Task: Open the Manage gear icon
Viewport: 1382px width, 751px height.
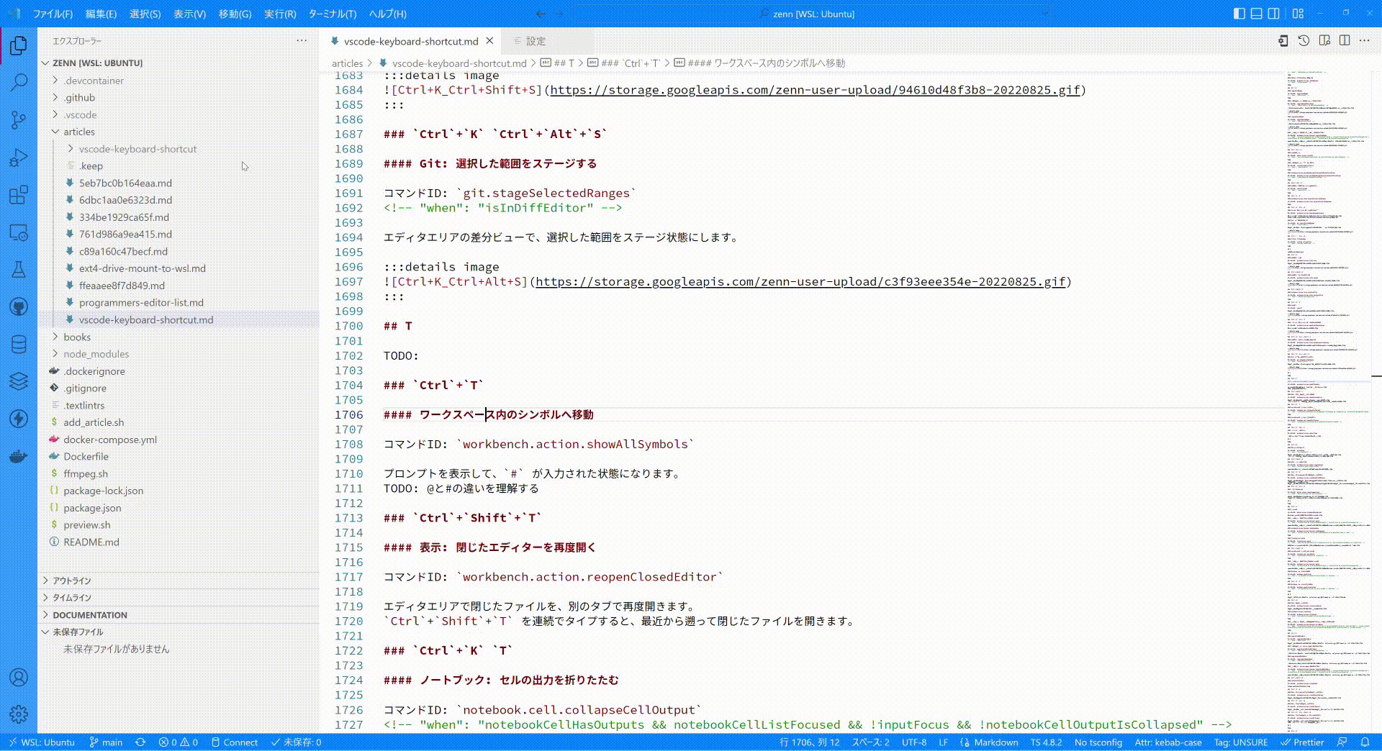Action: point(19,714)
